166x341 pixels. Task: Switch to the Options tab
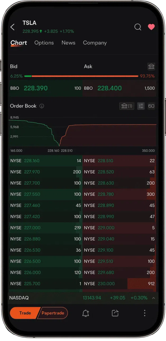click(x=44, y=43)
